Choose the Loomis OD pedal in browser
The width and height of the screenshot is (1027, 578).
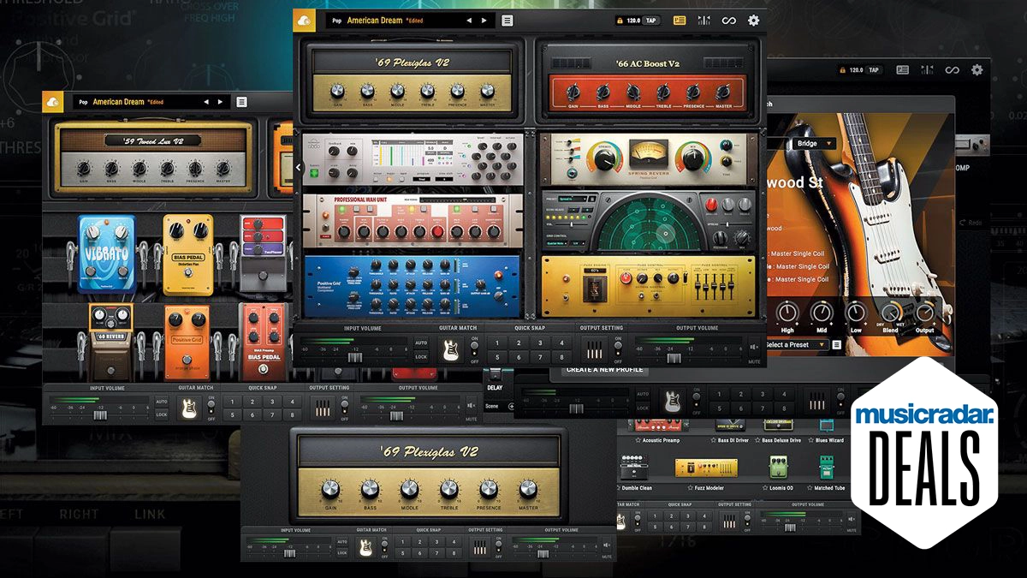pyautogui.click(x=781, y=468)
